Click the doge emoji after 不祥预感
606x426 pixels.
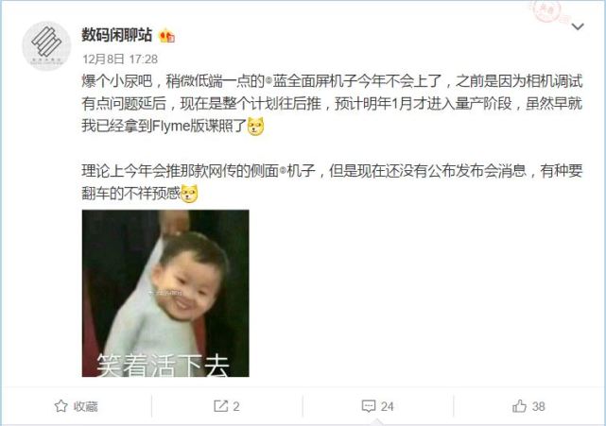click(189, 194)
